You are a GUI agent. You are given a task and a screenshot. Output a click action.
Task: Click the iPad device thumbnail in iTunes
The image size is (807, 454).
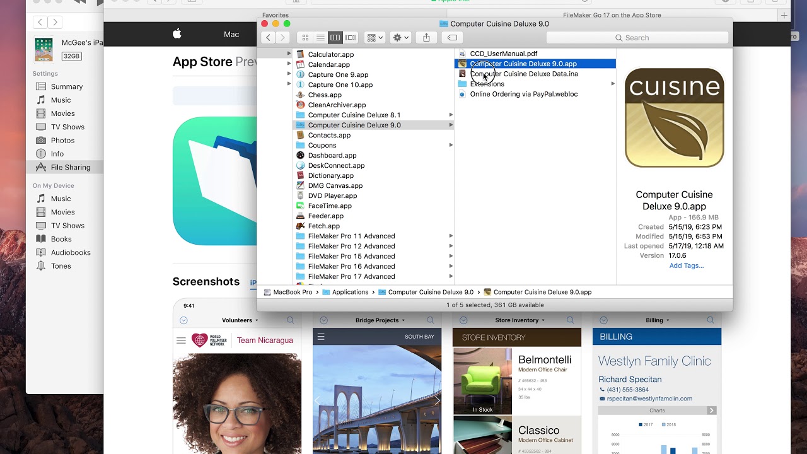click(44, 49)
